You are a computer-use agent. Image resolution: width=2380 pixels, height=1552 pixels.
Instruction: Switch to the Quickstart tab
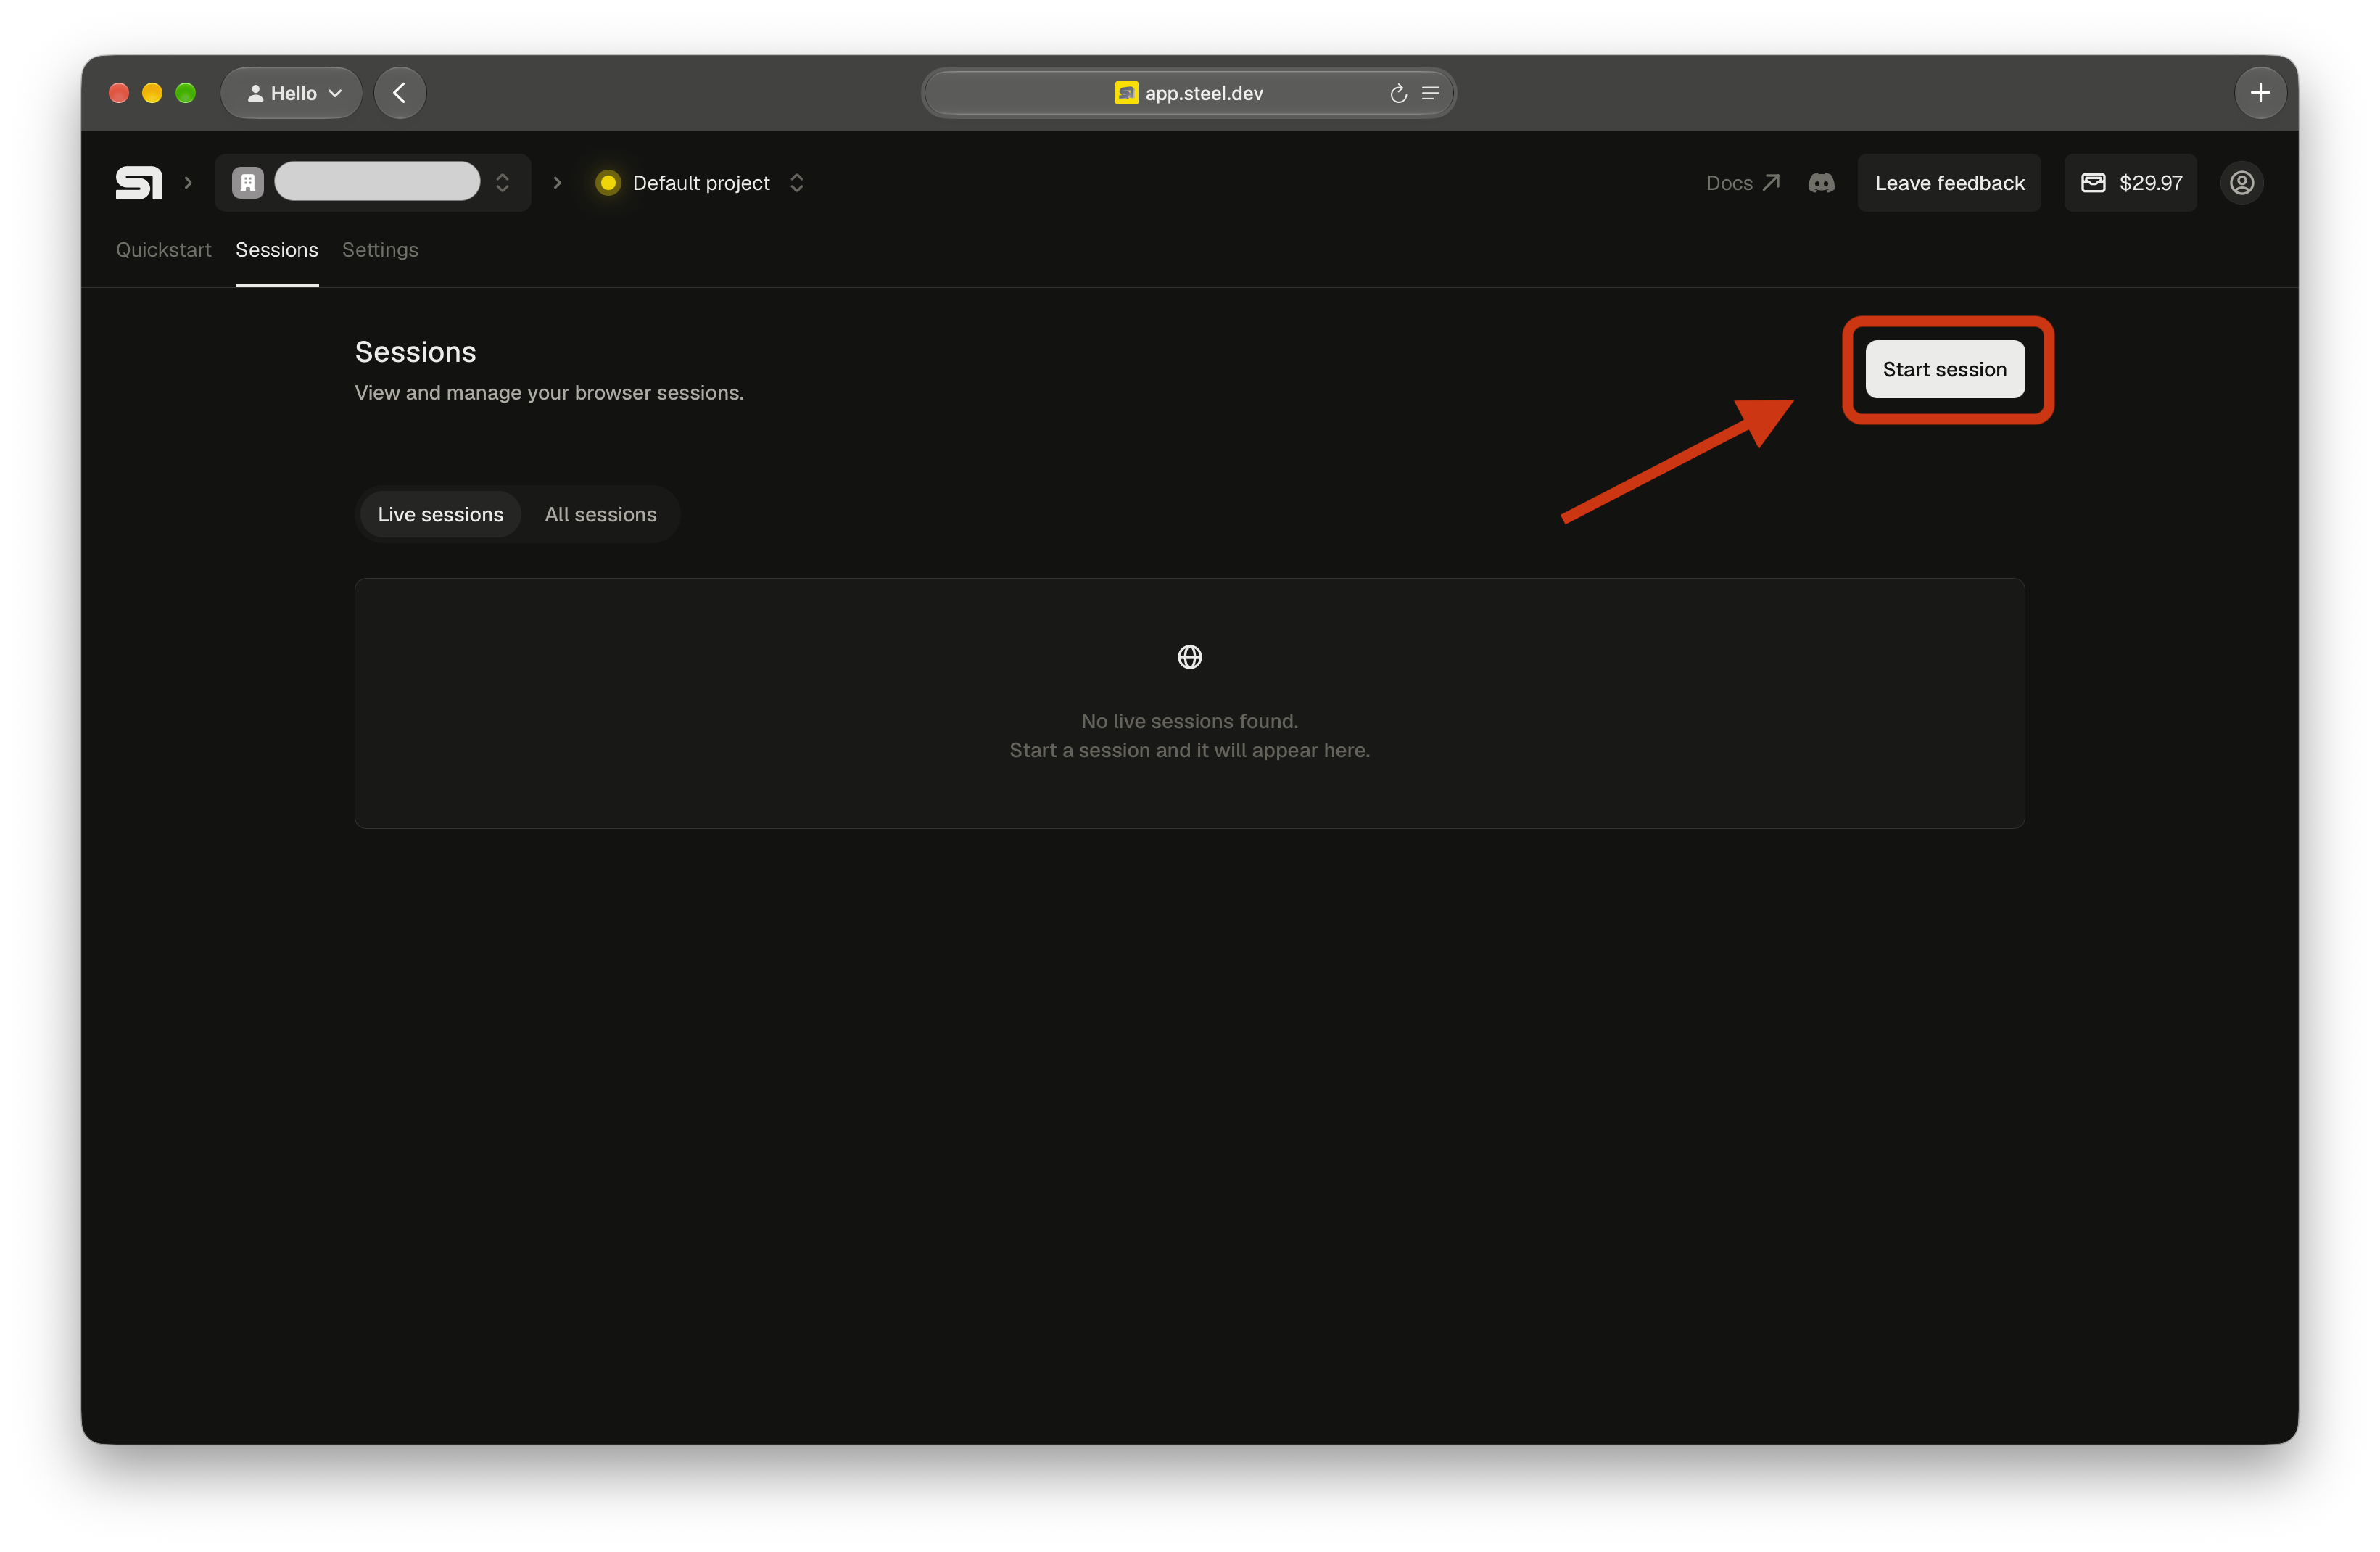tap(164, 250)
